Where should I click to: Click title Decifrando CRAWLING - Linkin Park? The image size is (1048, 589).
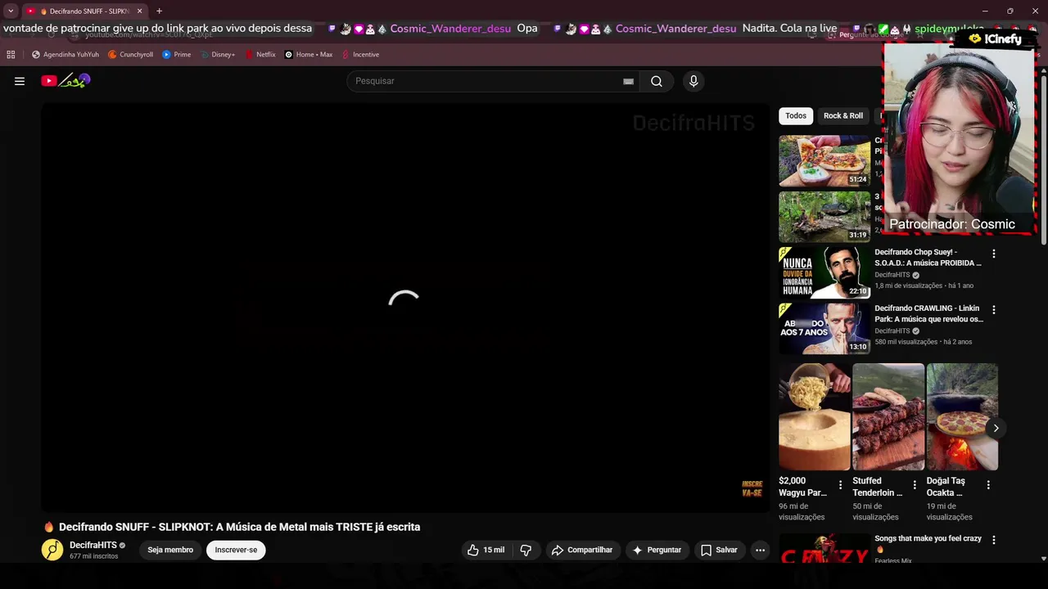click(928, 314)
